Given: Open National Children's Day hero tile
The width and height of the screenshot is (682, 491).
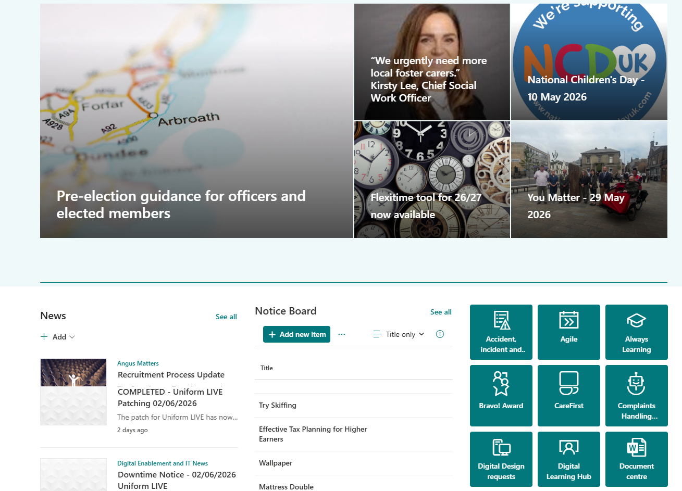Looking at the screenshot, I should (x=589, y=62).
